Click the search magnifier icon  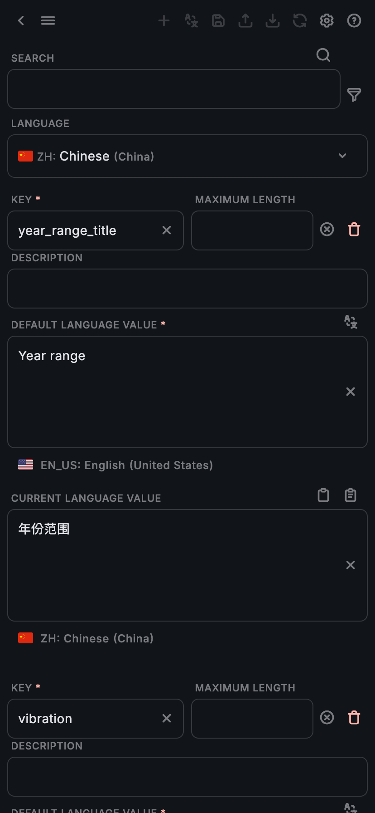point(323,55)
